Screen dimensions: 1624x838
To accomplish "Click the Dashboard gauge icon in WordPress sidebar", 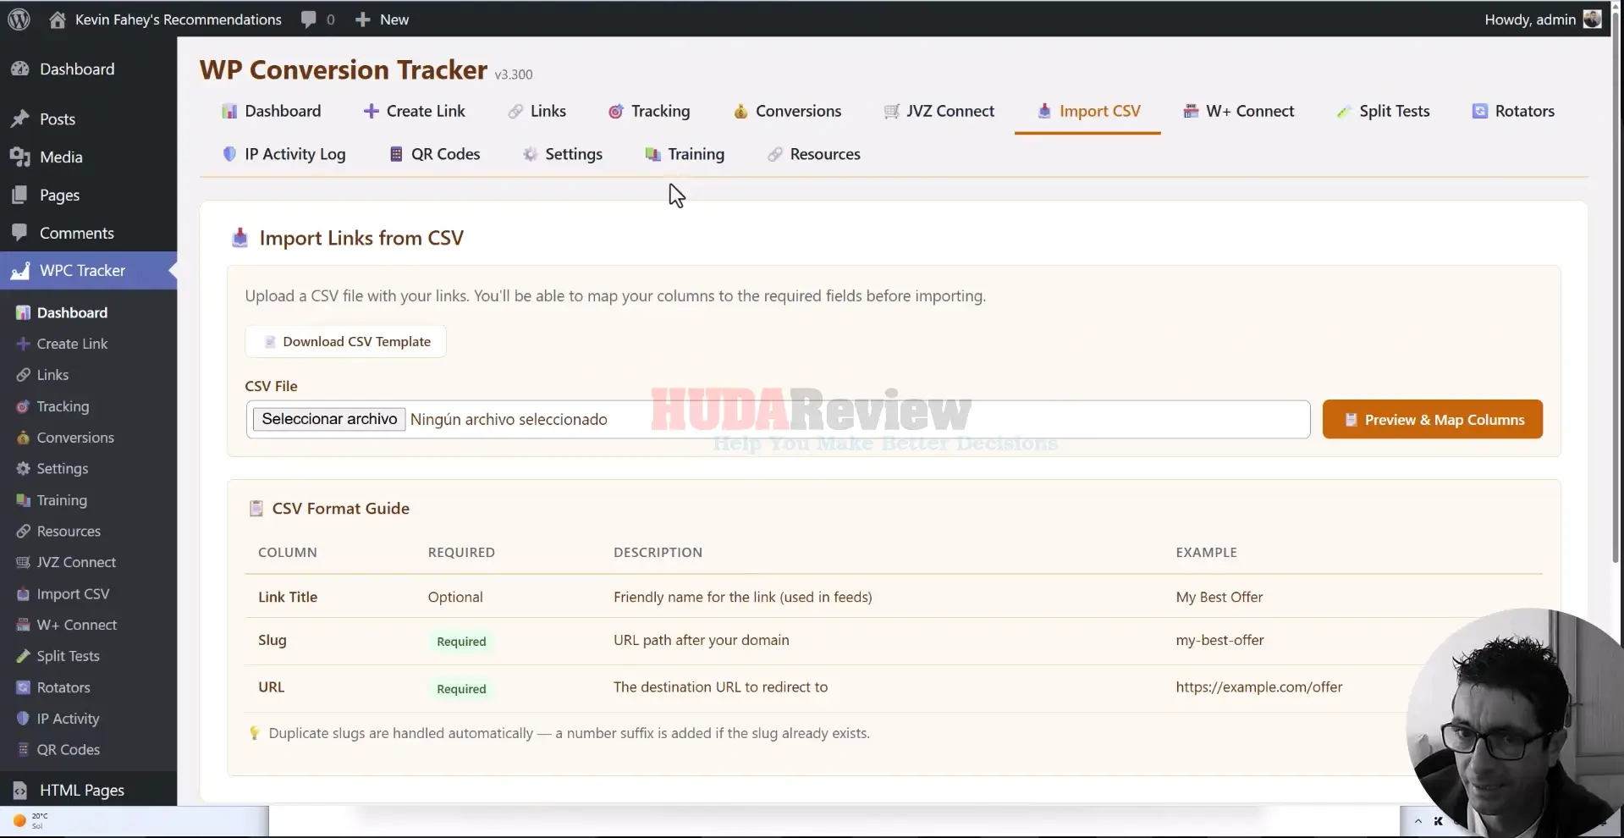I will (x=20, y=69).
